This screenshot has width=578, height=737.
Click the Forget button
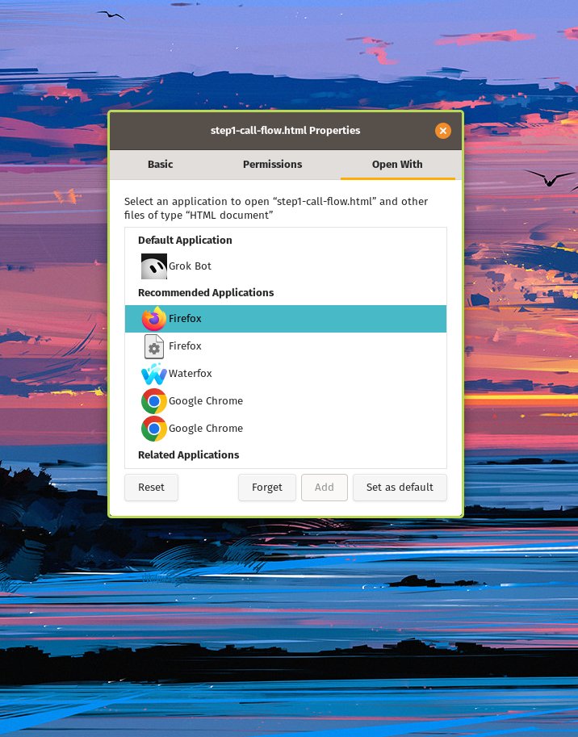pos(267,488)
